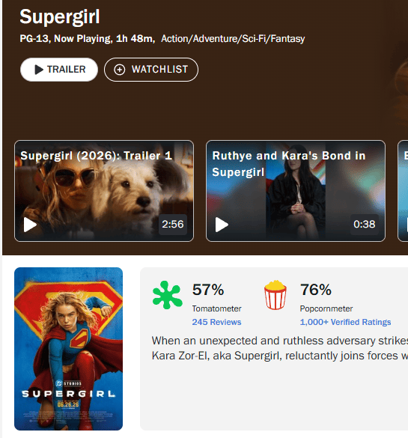This screenshot has width=408, height=438.
Task: Open the partially visible third video card
Action: (403, 191)
